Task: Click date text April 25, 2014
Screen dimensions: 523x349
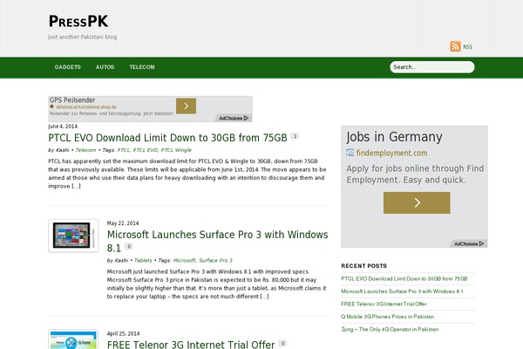Action: point(123,333)
